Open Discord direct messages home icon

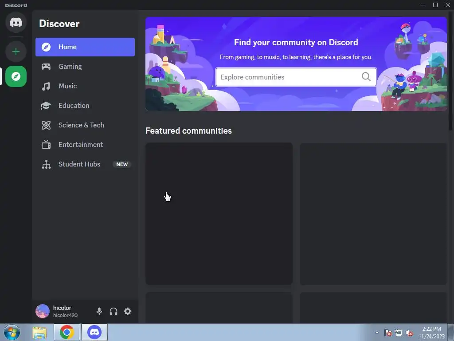pyautogui.click(x=16, y=22)
